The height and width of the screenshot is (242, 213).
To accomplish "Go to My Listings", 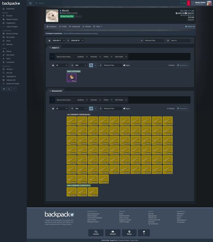I will tap(10, 37).
